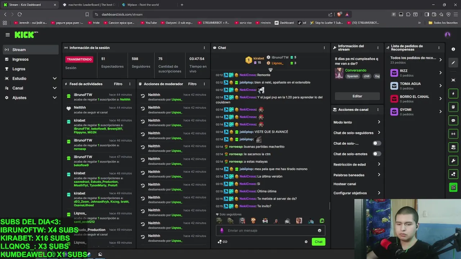Click the speech bubble widget in right sidebar
461x259 pixels.
(453, 121)
